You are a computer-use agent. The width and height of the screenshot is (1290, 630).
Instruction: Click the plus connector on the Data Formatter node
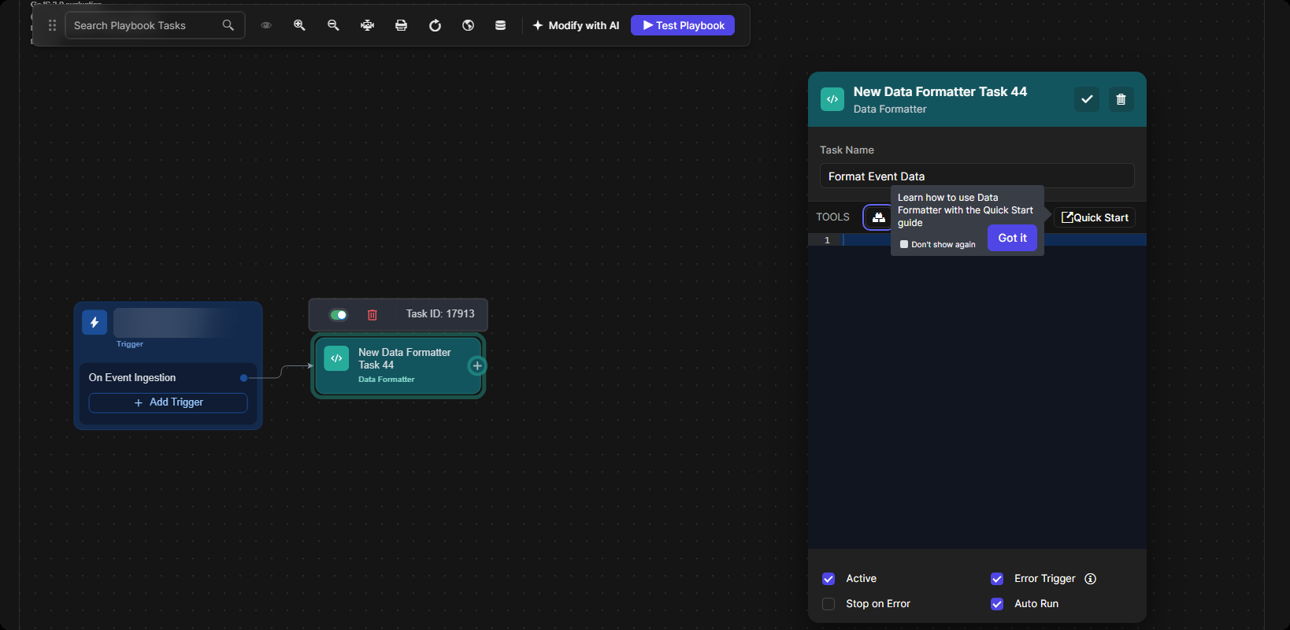(477, 365)
